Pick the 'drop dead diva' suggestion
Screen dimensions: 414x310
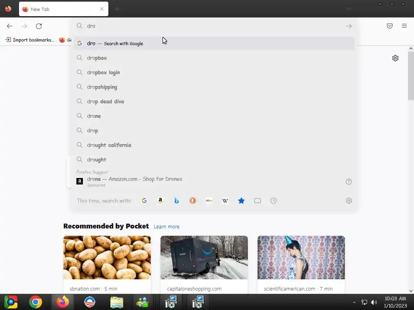(x=214, y=101)
